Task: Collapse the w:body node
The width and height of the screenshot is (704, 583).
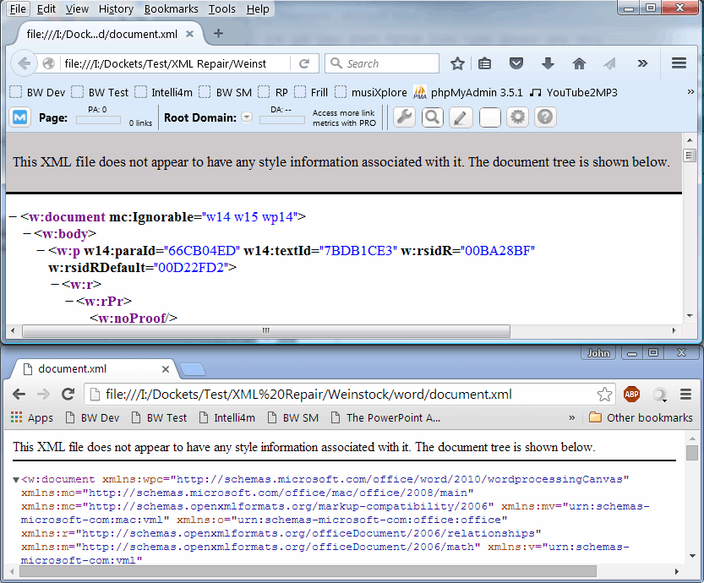Action: click(x=27, y=234)
